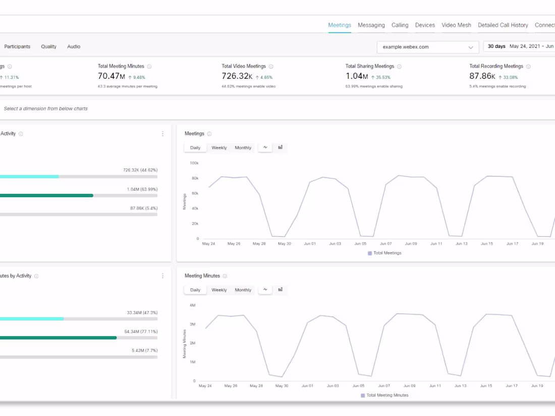Select line chart view in Meetings chart
This screenshot has height=416, width=555.
pyautogui.click(x=265, y=147)
